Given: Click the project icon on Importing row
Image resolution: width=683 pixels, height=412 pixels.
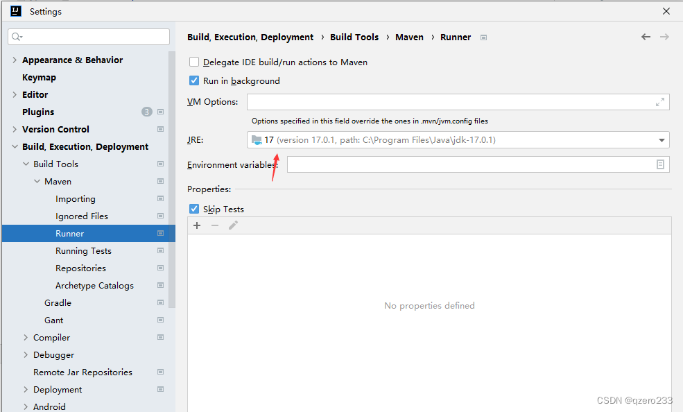Looking at the screenshot, I should click(160, 198).
